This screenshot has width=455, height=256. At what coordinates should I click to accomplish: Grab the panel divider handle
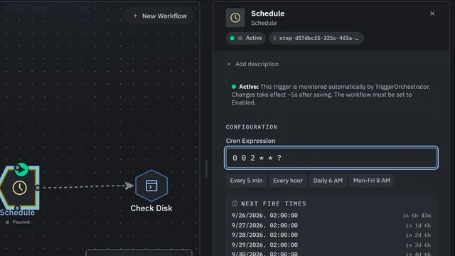206,169
